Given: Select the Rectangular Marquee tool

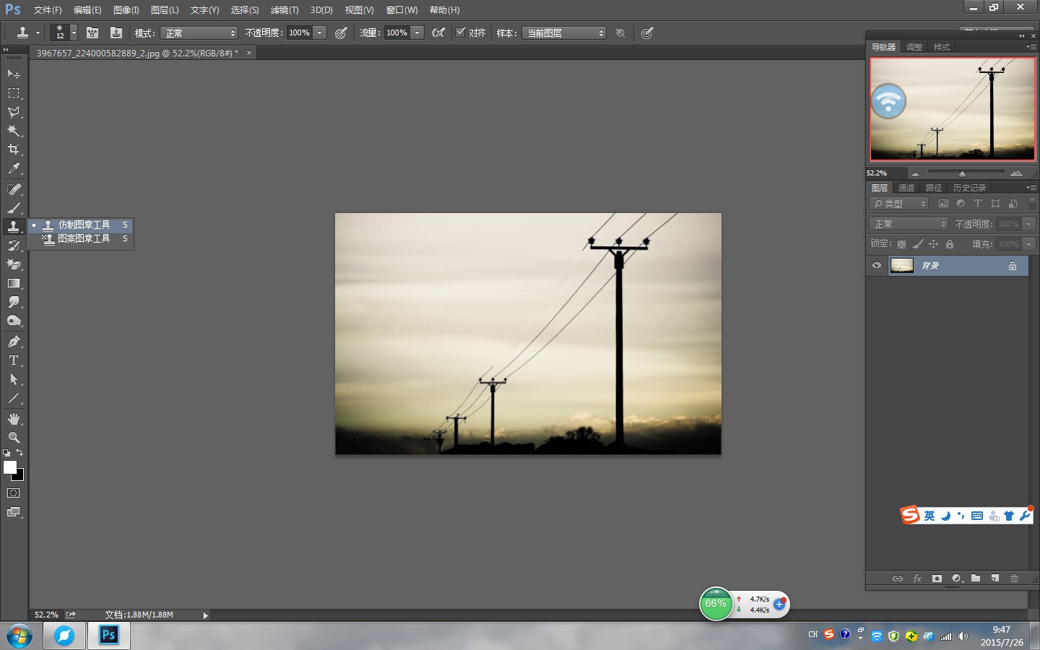Looking at the screenshot, I should tap(14, 93).
